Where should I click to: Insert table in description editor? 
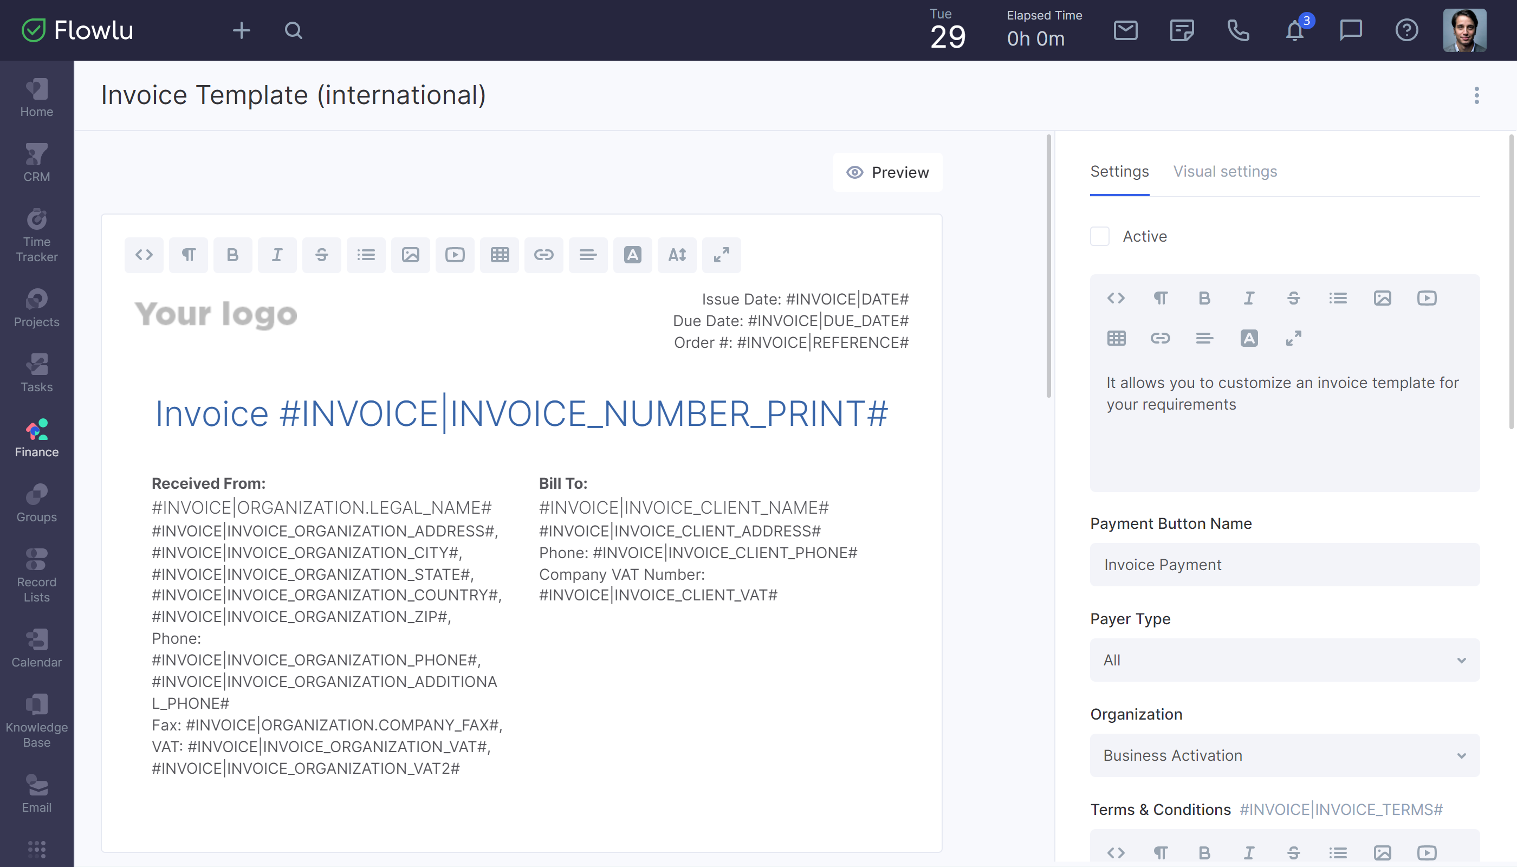click(x=1116, y=338)
